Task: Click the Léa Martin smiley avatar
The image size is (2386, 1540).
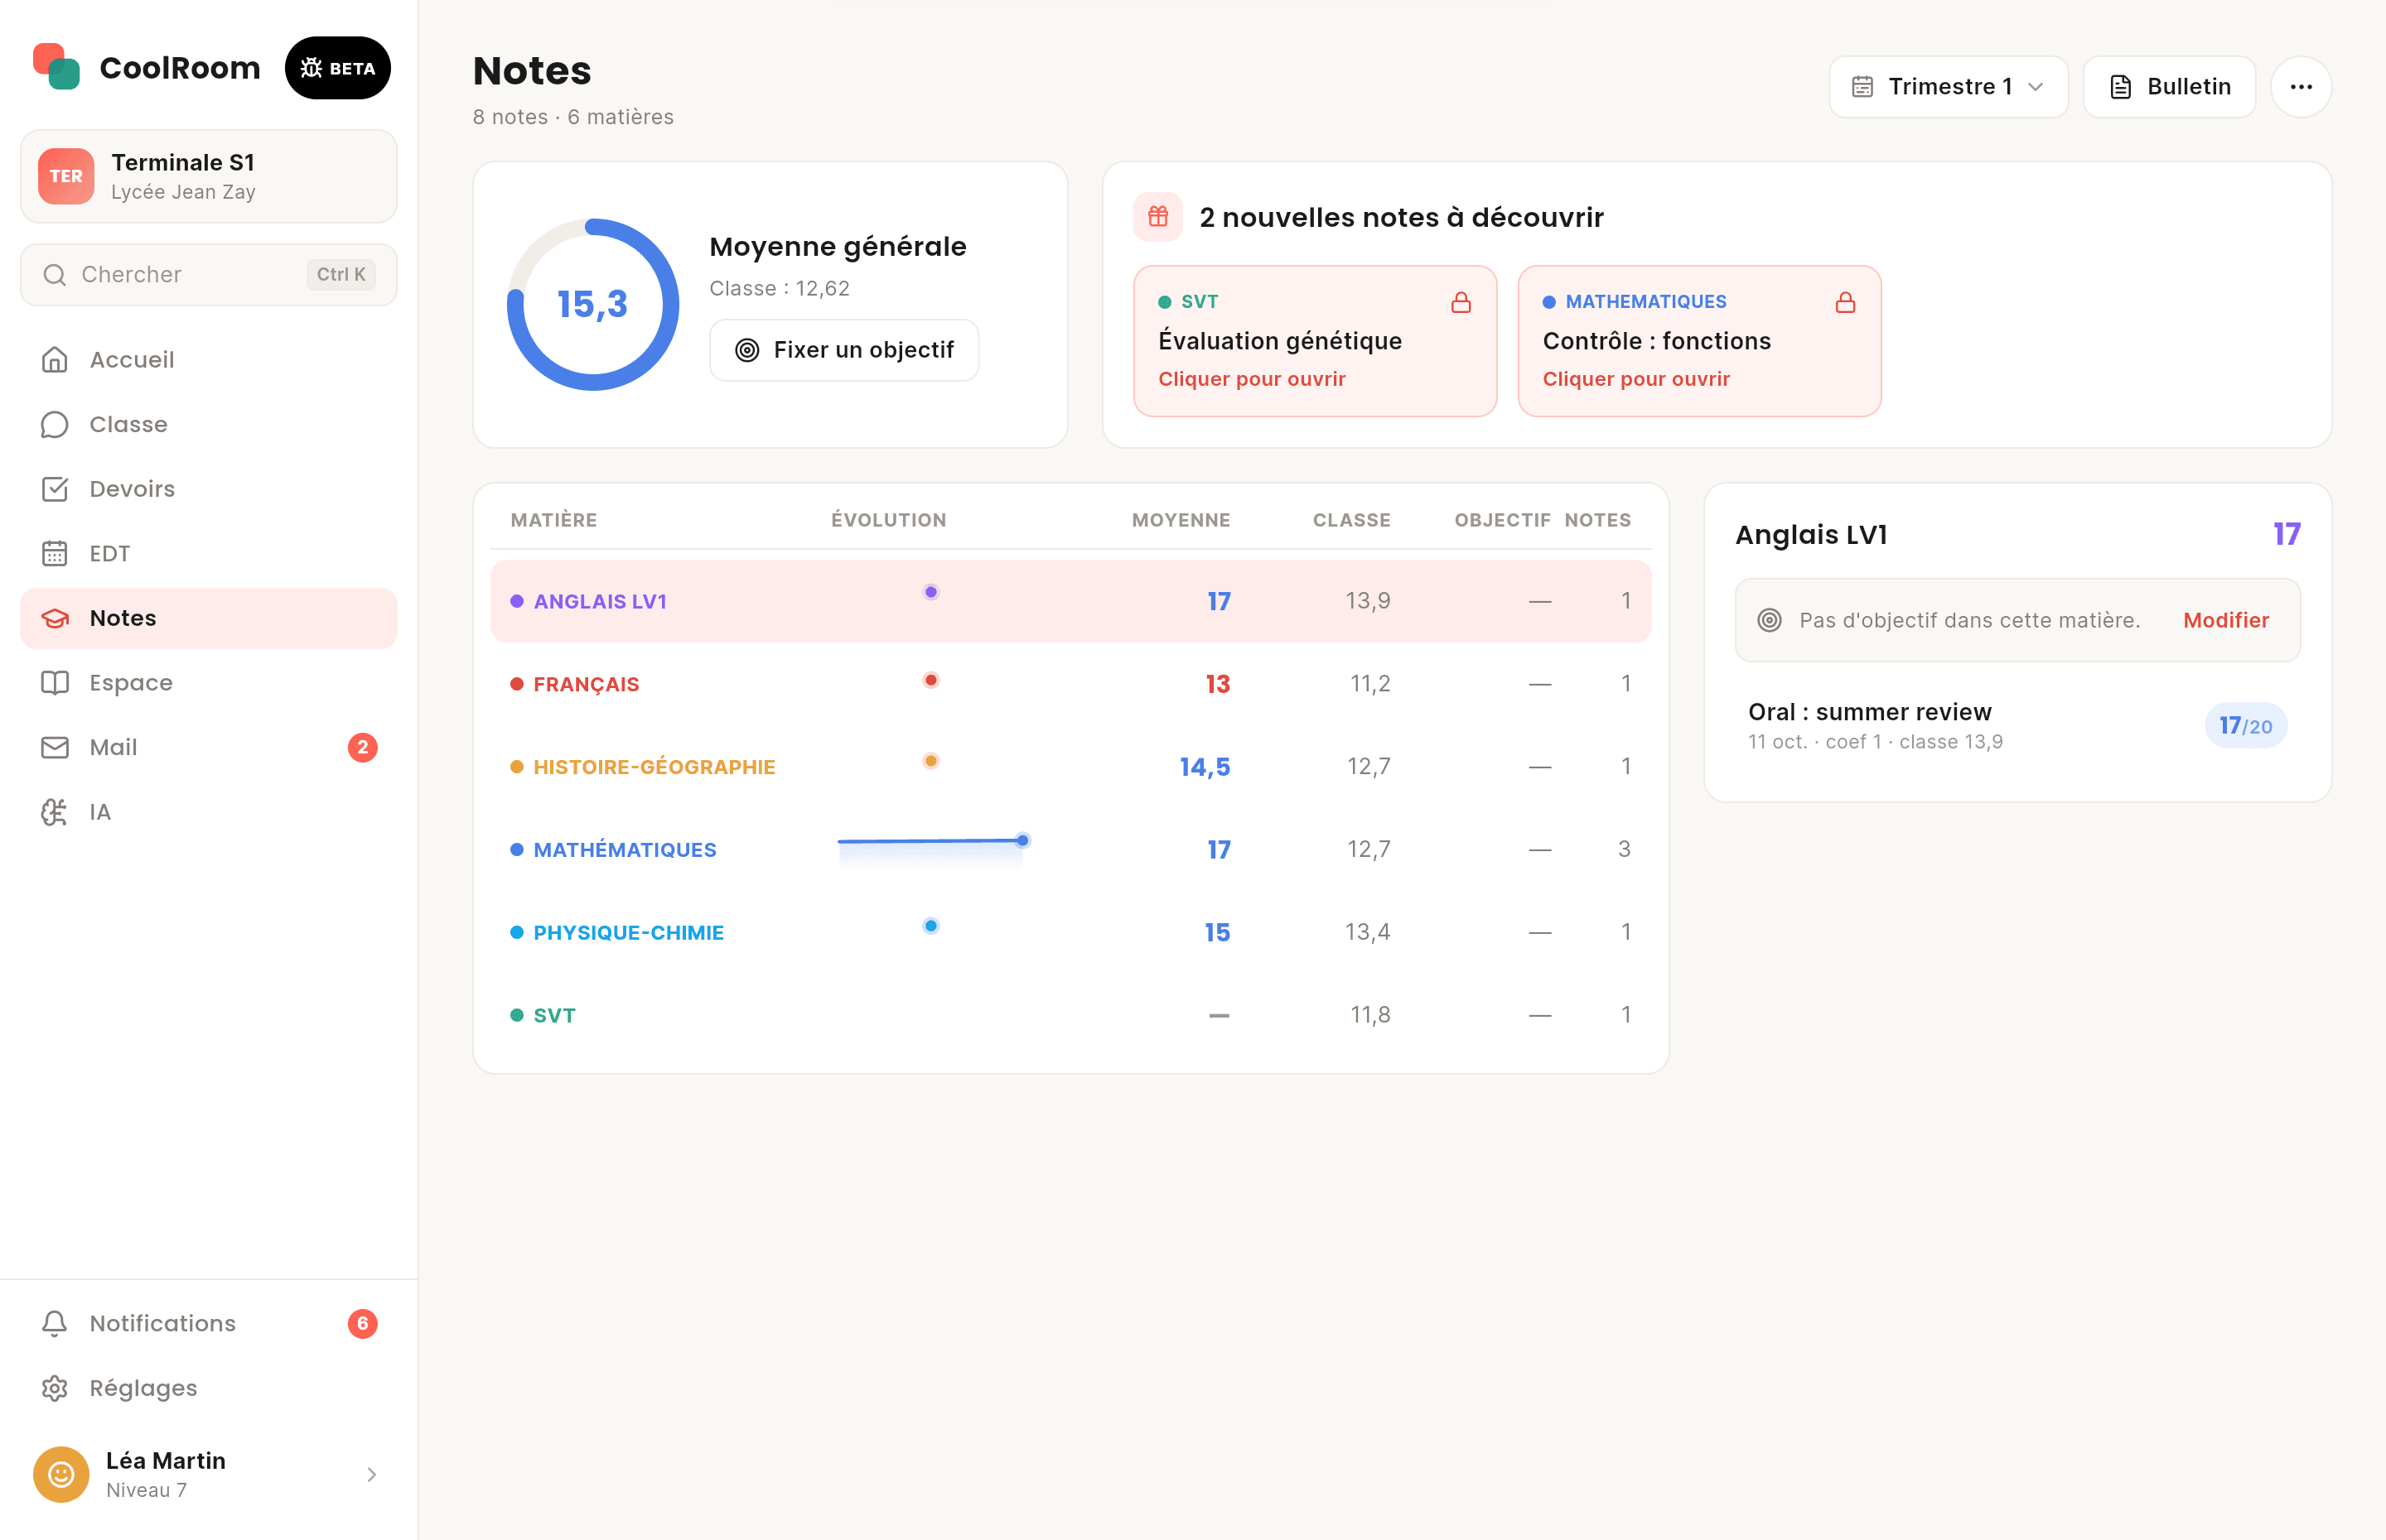Action: 61,1474
